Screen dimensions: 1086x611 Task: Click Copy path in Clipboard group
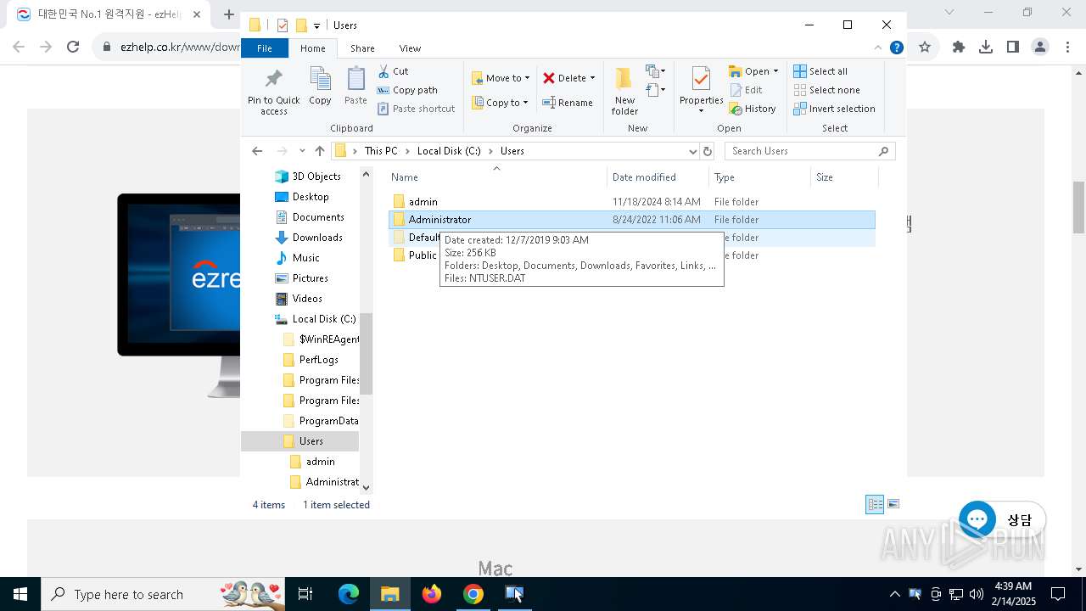[407, 90]
